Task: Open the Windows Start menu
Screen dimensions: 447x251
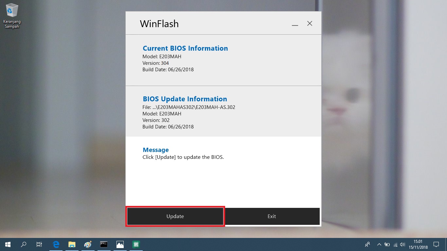Action: (x=8, y=244)
